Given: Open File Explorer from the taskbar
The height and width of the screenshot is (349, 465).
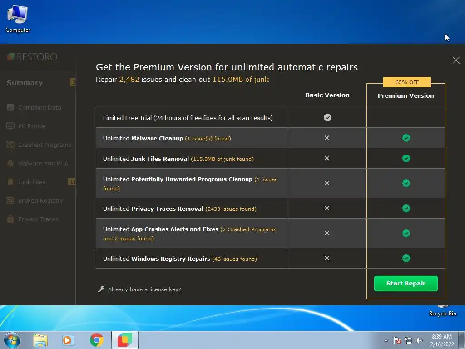Looking at the screenshot, I should 40,340.
